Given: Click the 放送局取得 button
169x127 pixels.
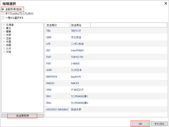Looking at the screenshot, I should (22, 116).
